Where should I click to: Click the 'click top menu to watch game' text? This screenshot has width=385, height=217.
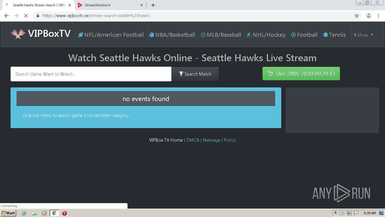pyautogui.click(x=75, y=115)
